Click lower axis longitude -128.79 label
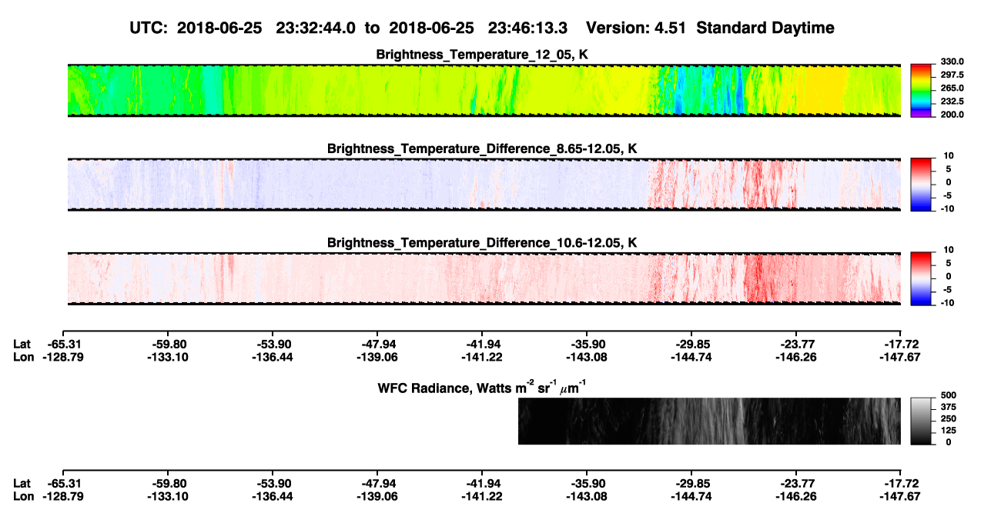The height and width of the screenshot is (513, 1001). click(x=63, y=496)
